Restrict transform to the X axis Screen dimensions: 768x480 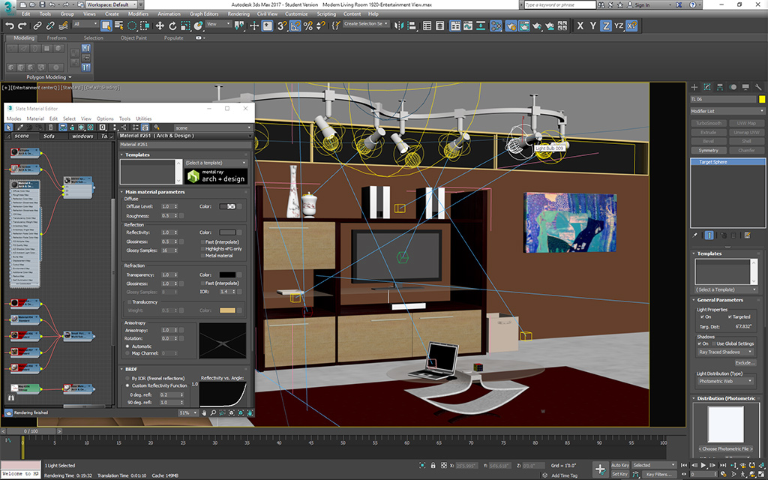580,25
